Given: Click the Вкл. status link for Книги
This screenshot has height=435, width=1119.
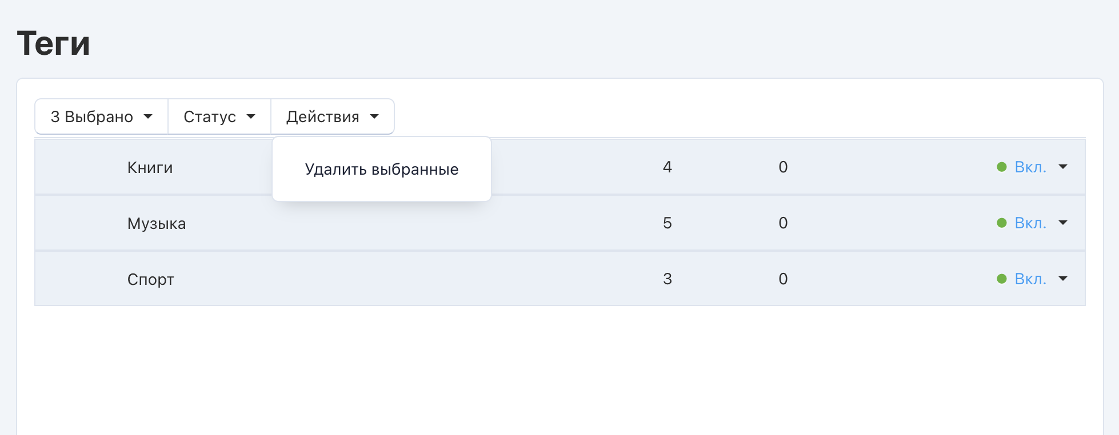Looking at the screenshot, I should [x=1030, y=167].
